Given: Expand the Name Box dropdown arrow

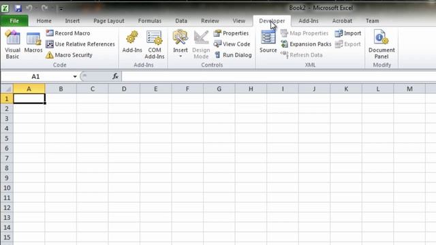Looking at the screenshot, I should (75, 76).
